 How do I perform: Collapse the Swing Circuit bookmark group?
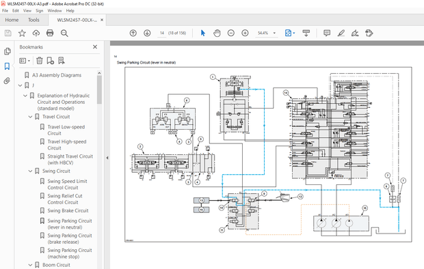coord(30,171)
